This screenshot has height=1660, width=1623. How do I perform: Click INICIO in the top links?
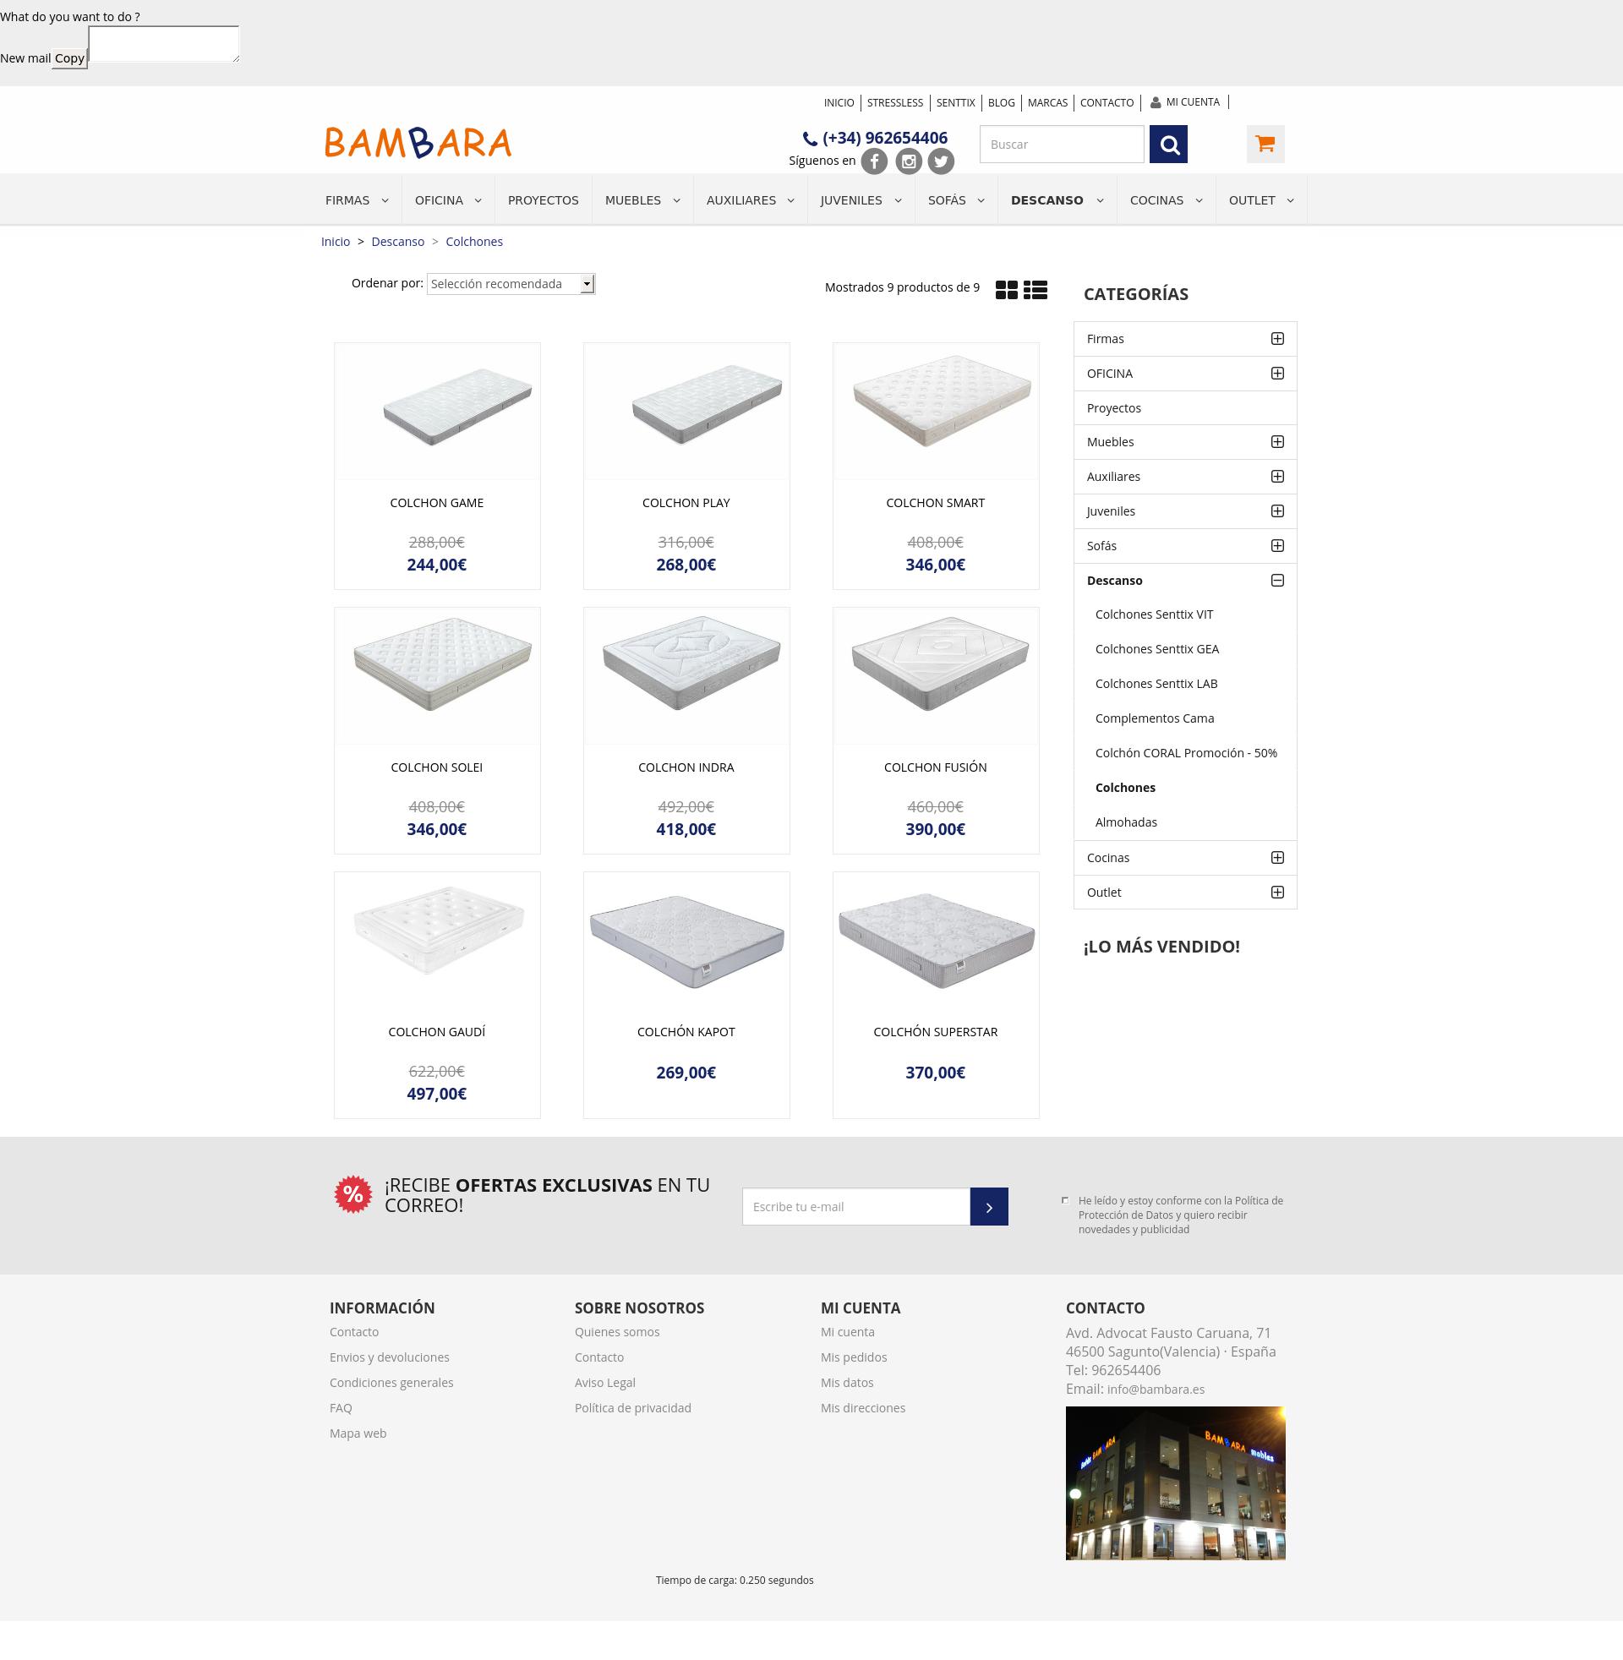(839, 103)
